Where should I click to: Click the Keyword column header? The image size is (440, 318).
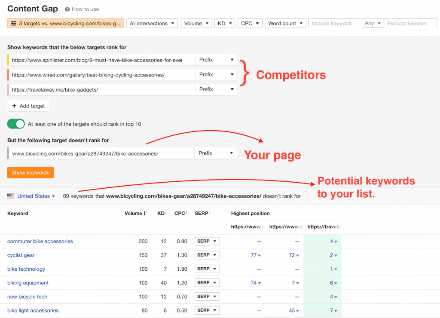[18, 213]
